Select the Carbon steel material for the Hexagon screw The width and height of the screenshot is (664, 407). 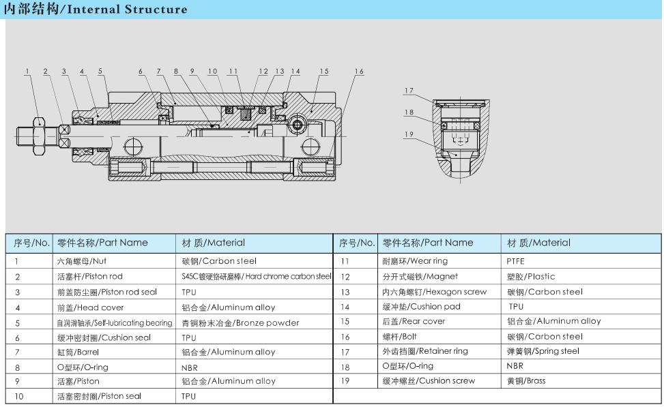pos(545,292)
